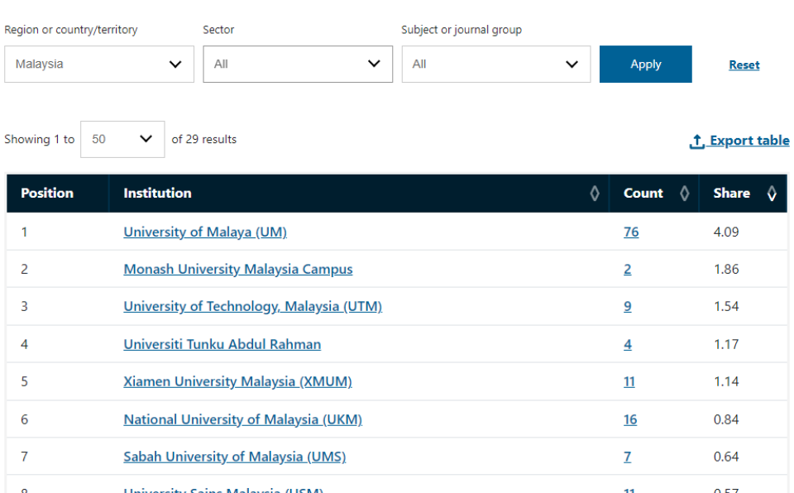
Task: Open University of Technology, Malaysia (UTM) link
Action: click(x=252, y=306)
